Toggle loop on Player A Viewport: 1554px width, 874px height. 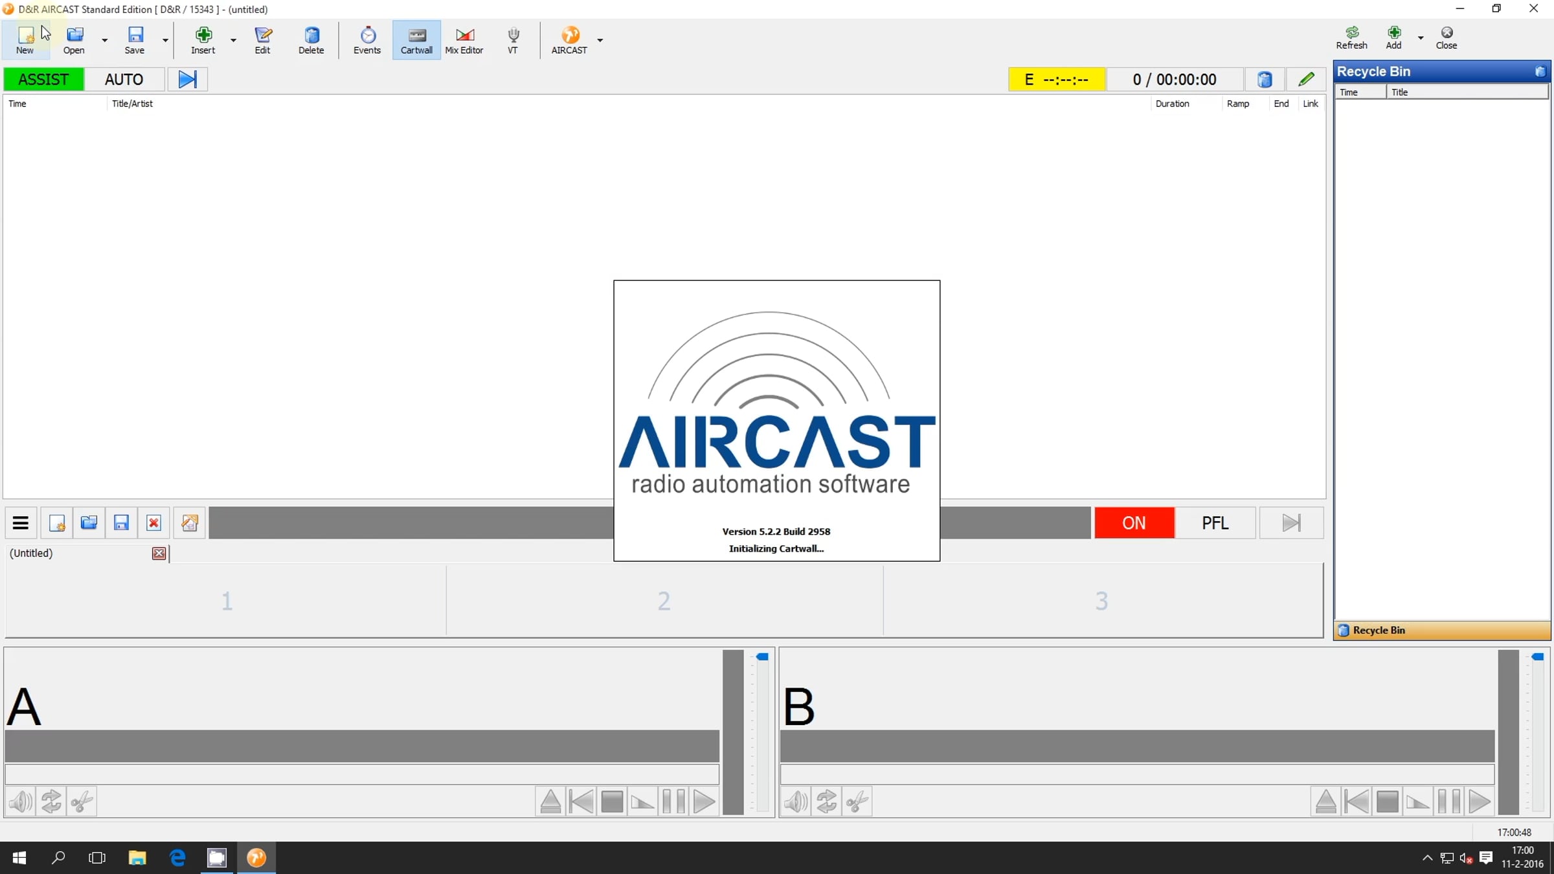point(51,801)
